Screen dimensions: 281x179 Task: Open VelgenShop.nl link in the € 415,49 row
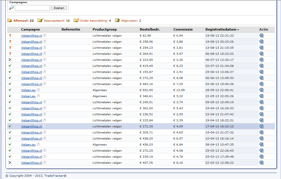click(31, 66)
